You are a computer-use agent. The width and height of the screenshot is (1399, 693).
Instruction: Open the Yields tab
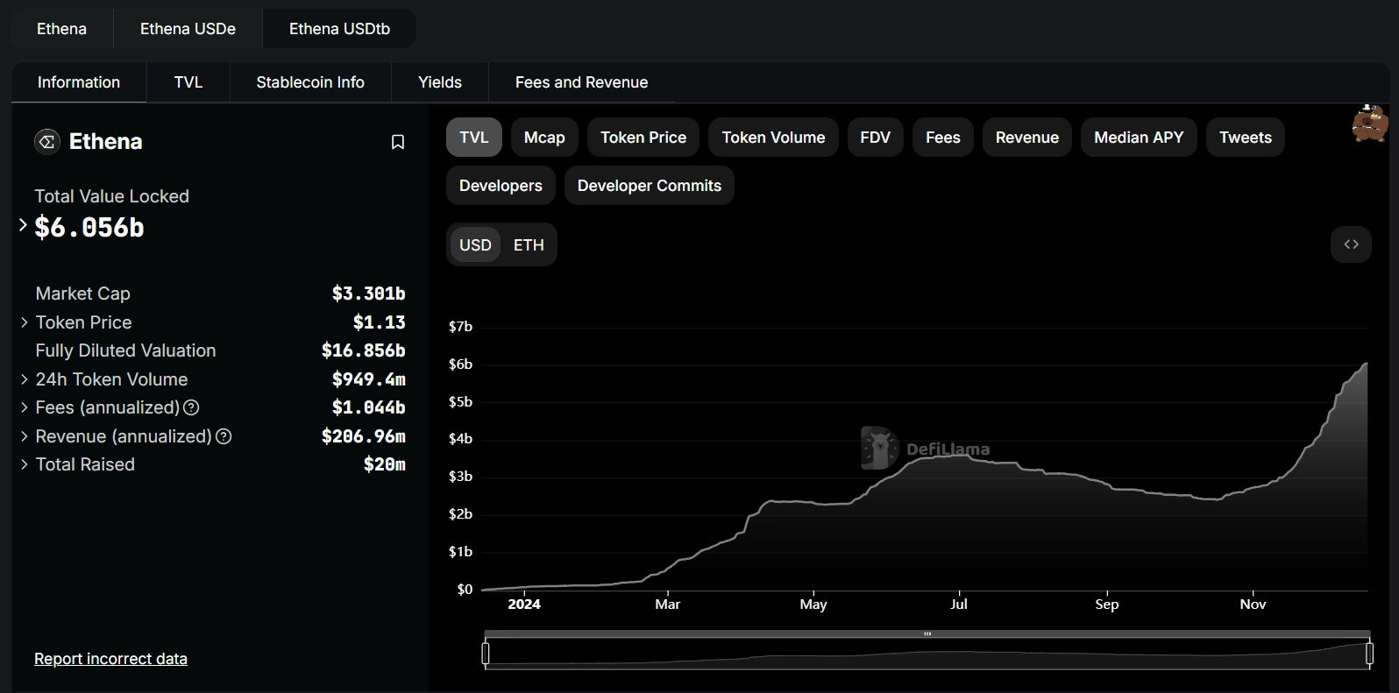(440, 82)
